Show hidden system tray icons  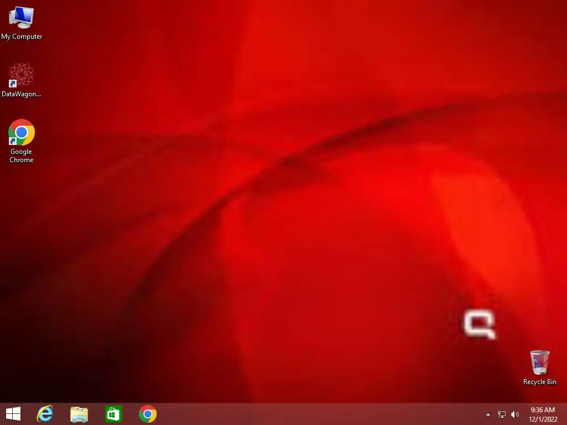click(488, 414)
